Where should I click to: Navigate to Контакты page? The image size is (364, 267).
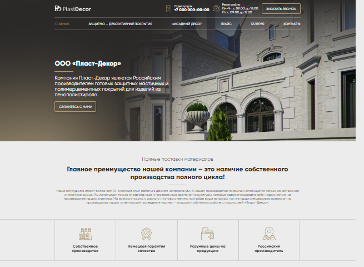click(292, 24)
